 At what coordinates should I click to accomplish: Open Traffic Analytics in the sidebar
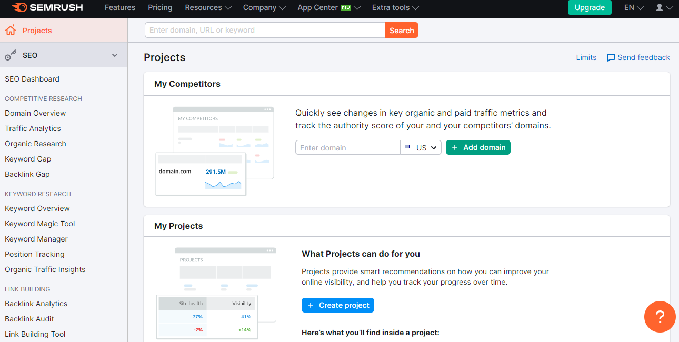click(33, 128)
